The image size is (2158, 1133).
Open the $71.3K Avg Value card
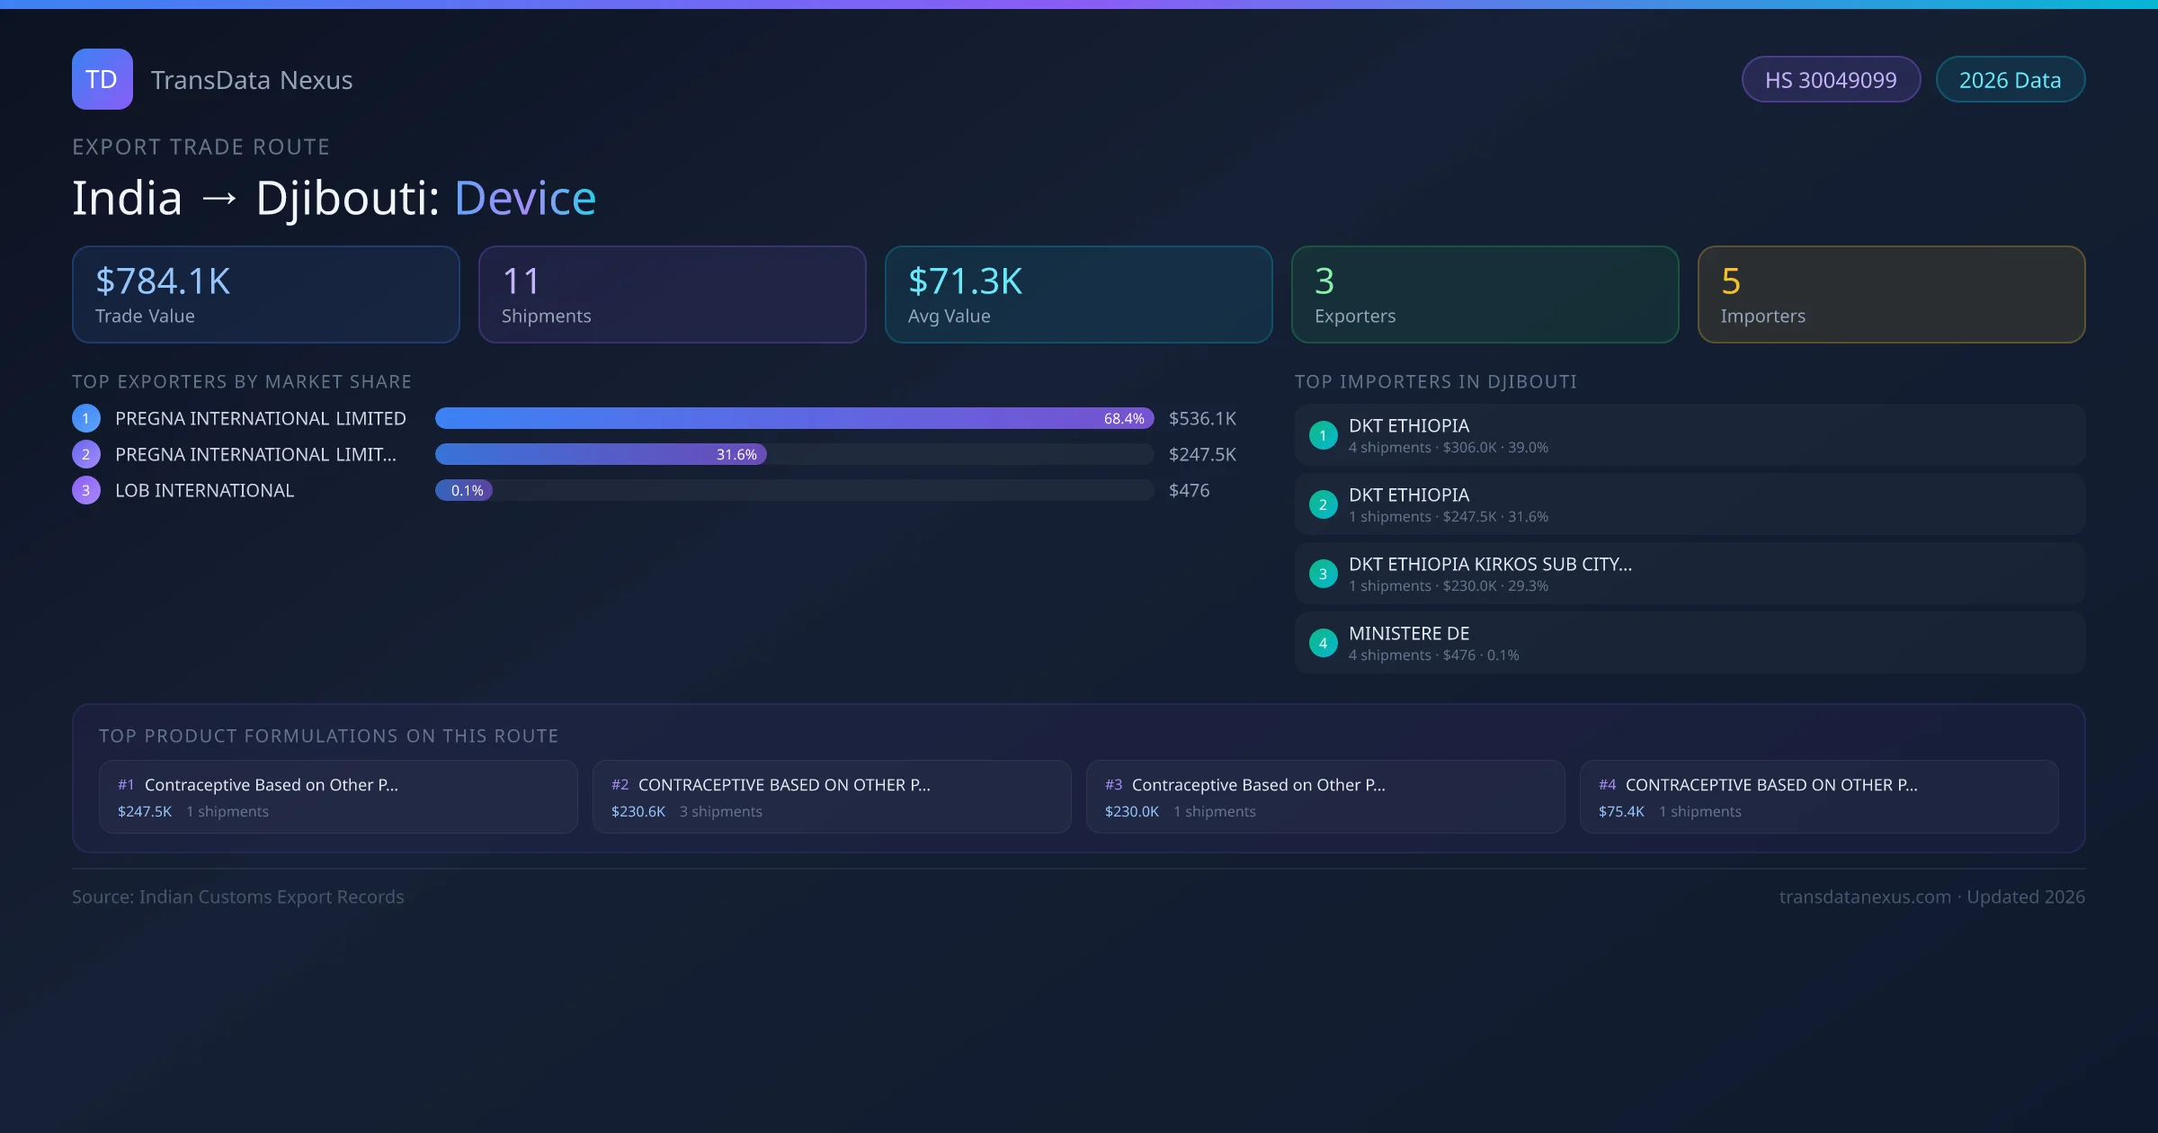(1078, 294)
